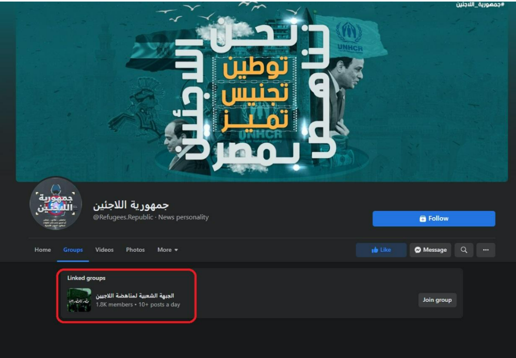Open the linked group name link

point(135,296)
